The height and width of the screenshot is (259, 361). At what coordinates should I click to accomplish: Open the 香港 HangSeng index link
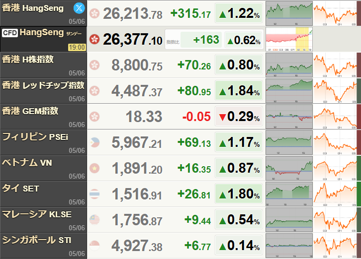(x=33, y=8)
